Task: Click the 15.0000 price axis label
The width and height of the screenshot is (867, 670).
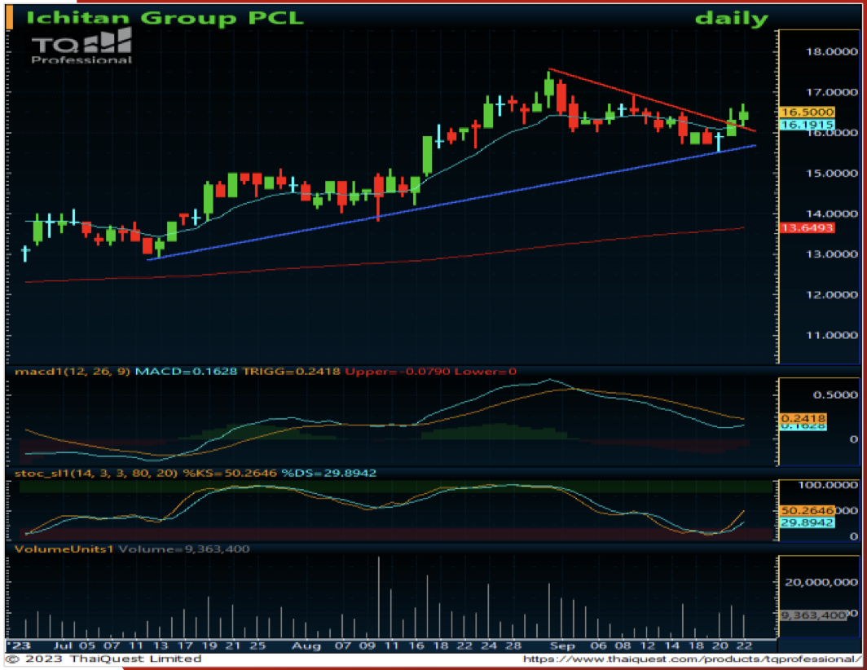Action: coord(832,173)
